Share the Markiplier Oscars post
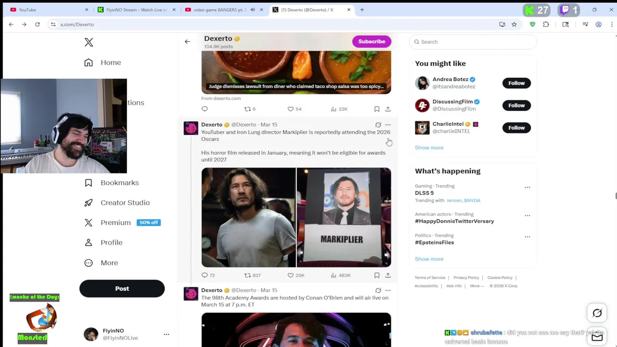Image resolution: width=617 pixels, height=347 pixels. [x=388, y=275]
